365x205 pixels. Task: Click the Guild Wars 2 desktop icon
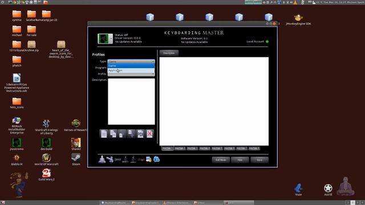[46, 175]
